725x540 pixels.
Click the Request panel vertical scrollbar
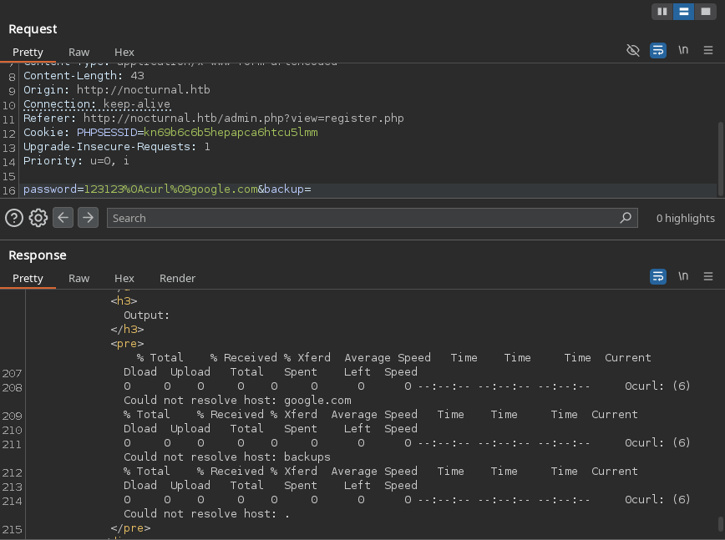720,158
